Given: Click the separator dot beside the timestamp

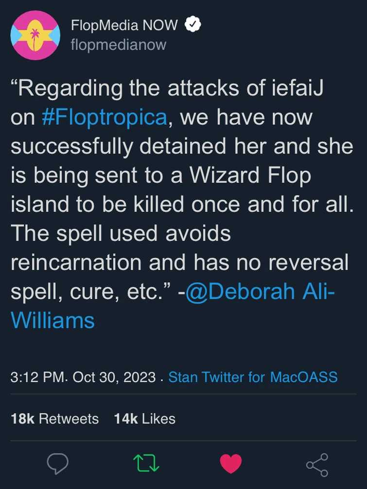Looking at the screenshot, I should pos(161,379).
